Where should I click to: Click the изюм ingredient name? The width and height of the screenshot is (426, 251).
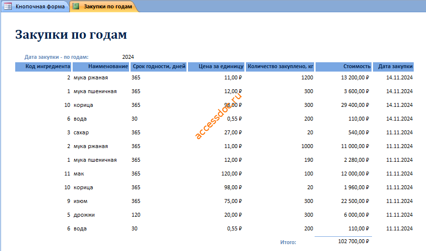tap(80, 201)
